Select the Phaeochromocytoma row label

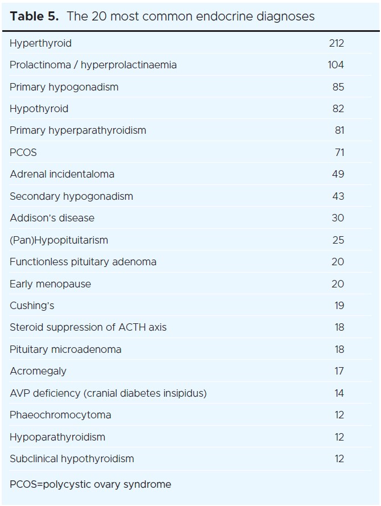point(60,415)
